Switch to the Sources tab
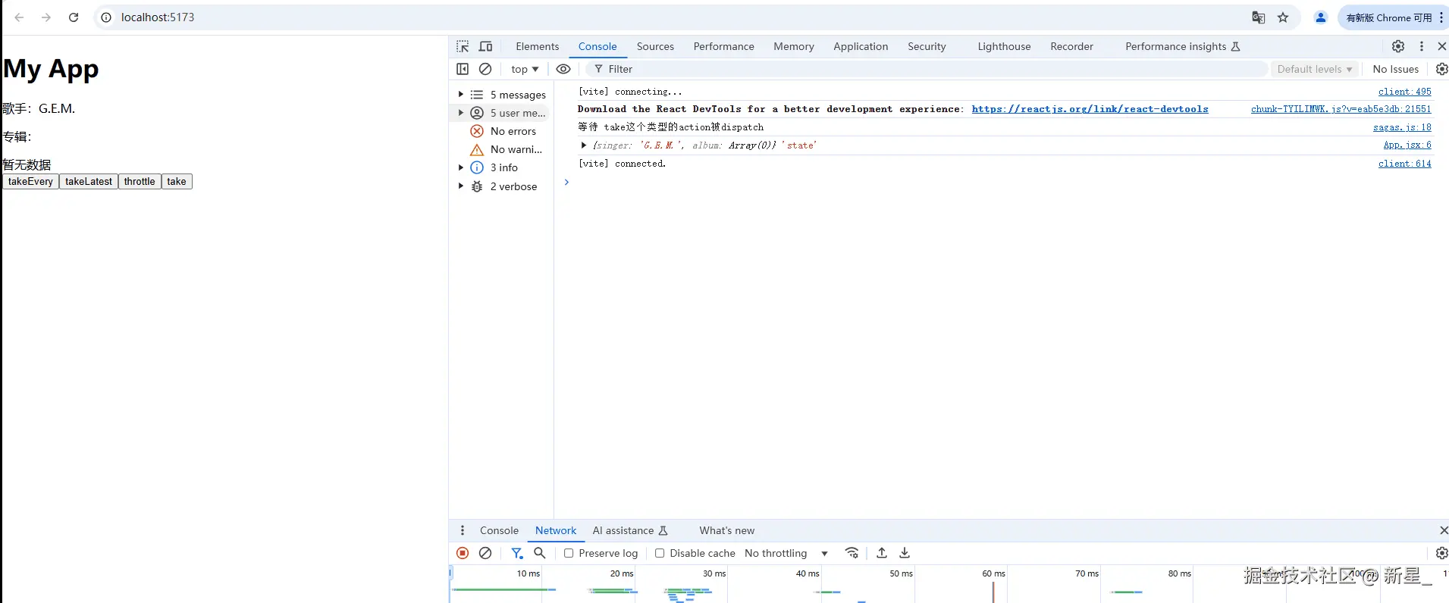Screen dimensions: 1449x603 (655, 46)
